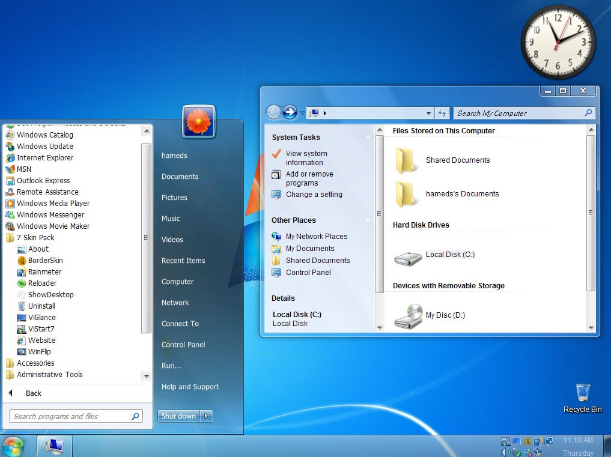Click the start menu search magnifier
This screenshot has height=457, width=611.
(x=136, y=416)
